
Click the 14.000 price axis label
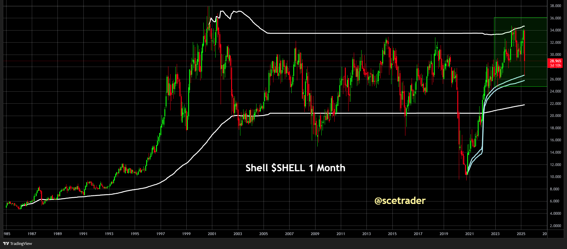tap(556, 152)
